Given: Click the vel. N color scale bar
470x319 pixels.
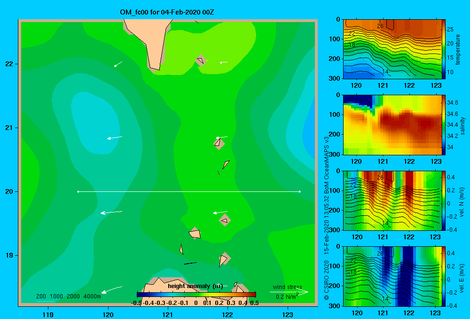Looking at the screenshot, I should (444, 200).
